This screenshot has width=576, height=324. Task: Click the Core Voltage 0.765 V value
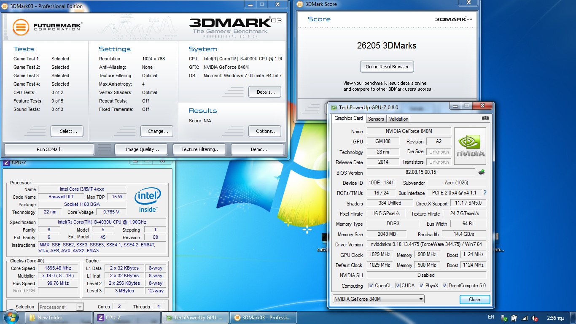(111, 212)
